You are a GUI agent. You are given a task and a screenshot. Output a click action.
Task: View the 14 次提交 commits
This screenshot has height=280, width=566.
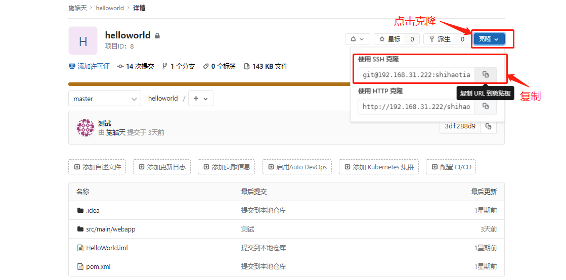[136, 66]
